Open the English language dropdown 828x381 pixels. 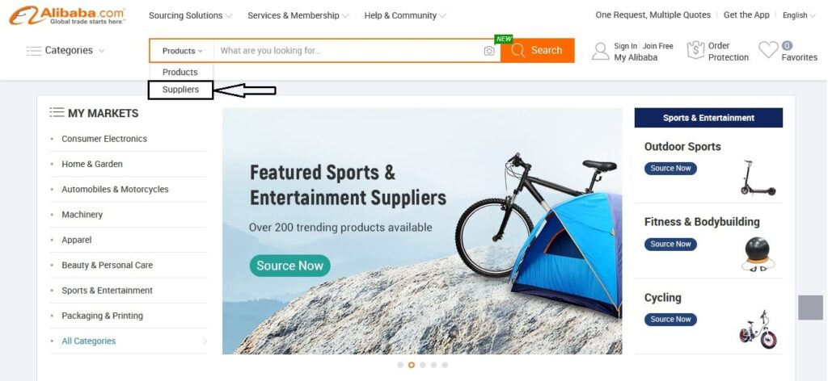(799, 15)
